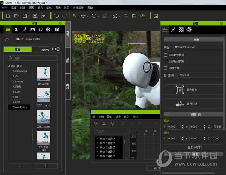The width and height of the screenshot is (226, 175).
Task: Select the 04.Foot Pain thumbnail
Action: click(x=43, y=138)
